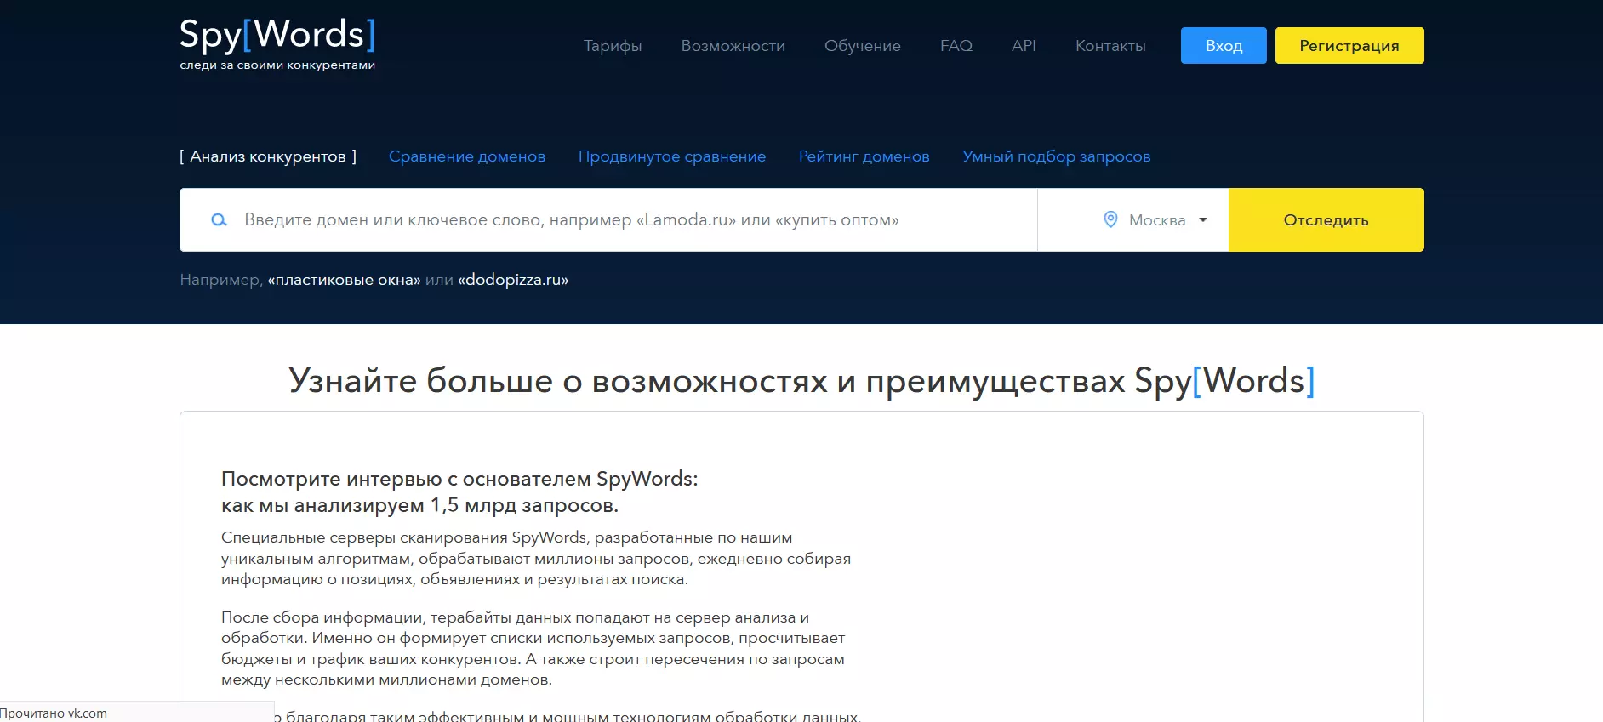Click the SpyWords logo
Screen dimensions: 1603x722
277,44
